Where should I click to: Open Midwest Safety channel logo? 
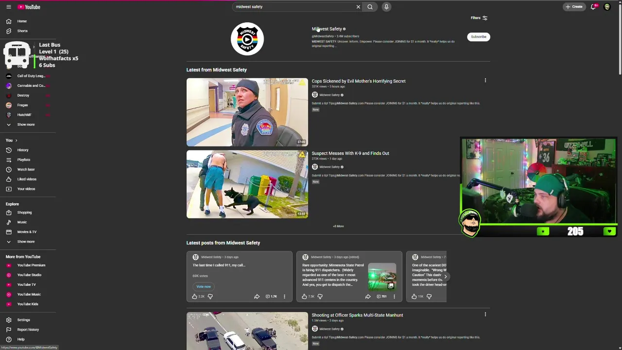(x=247, y=39)
